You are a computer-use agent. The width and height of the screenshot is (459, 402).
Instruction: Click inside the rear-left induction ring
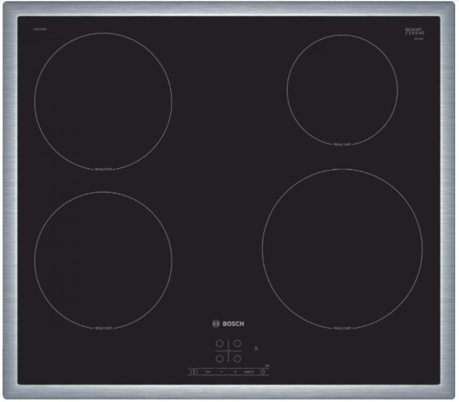[103, 101]
